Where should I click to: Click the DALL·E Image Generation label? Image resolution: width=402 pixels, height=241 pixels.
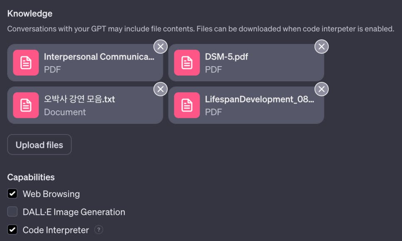(74, 212)
